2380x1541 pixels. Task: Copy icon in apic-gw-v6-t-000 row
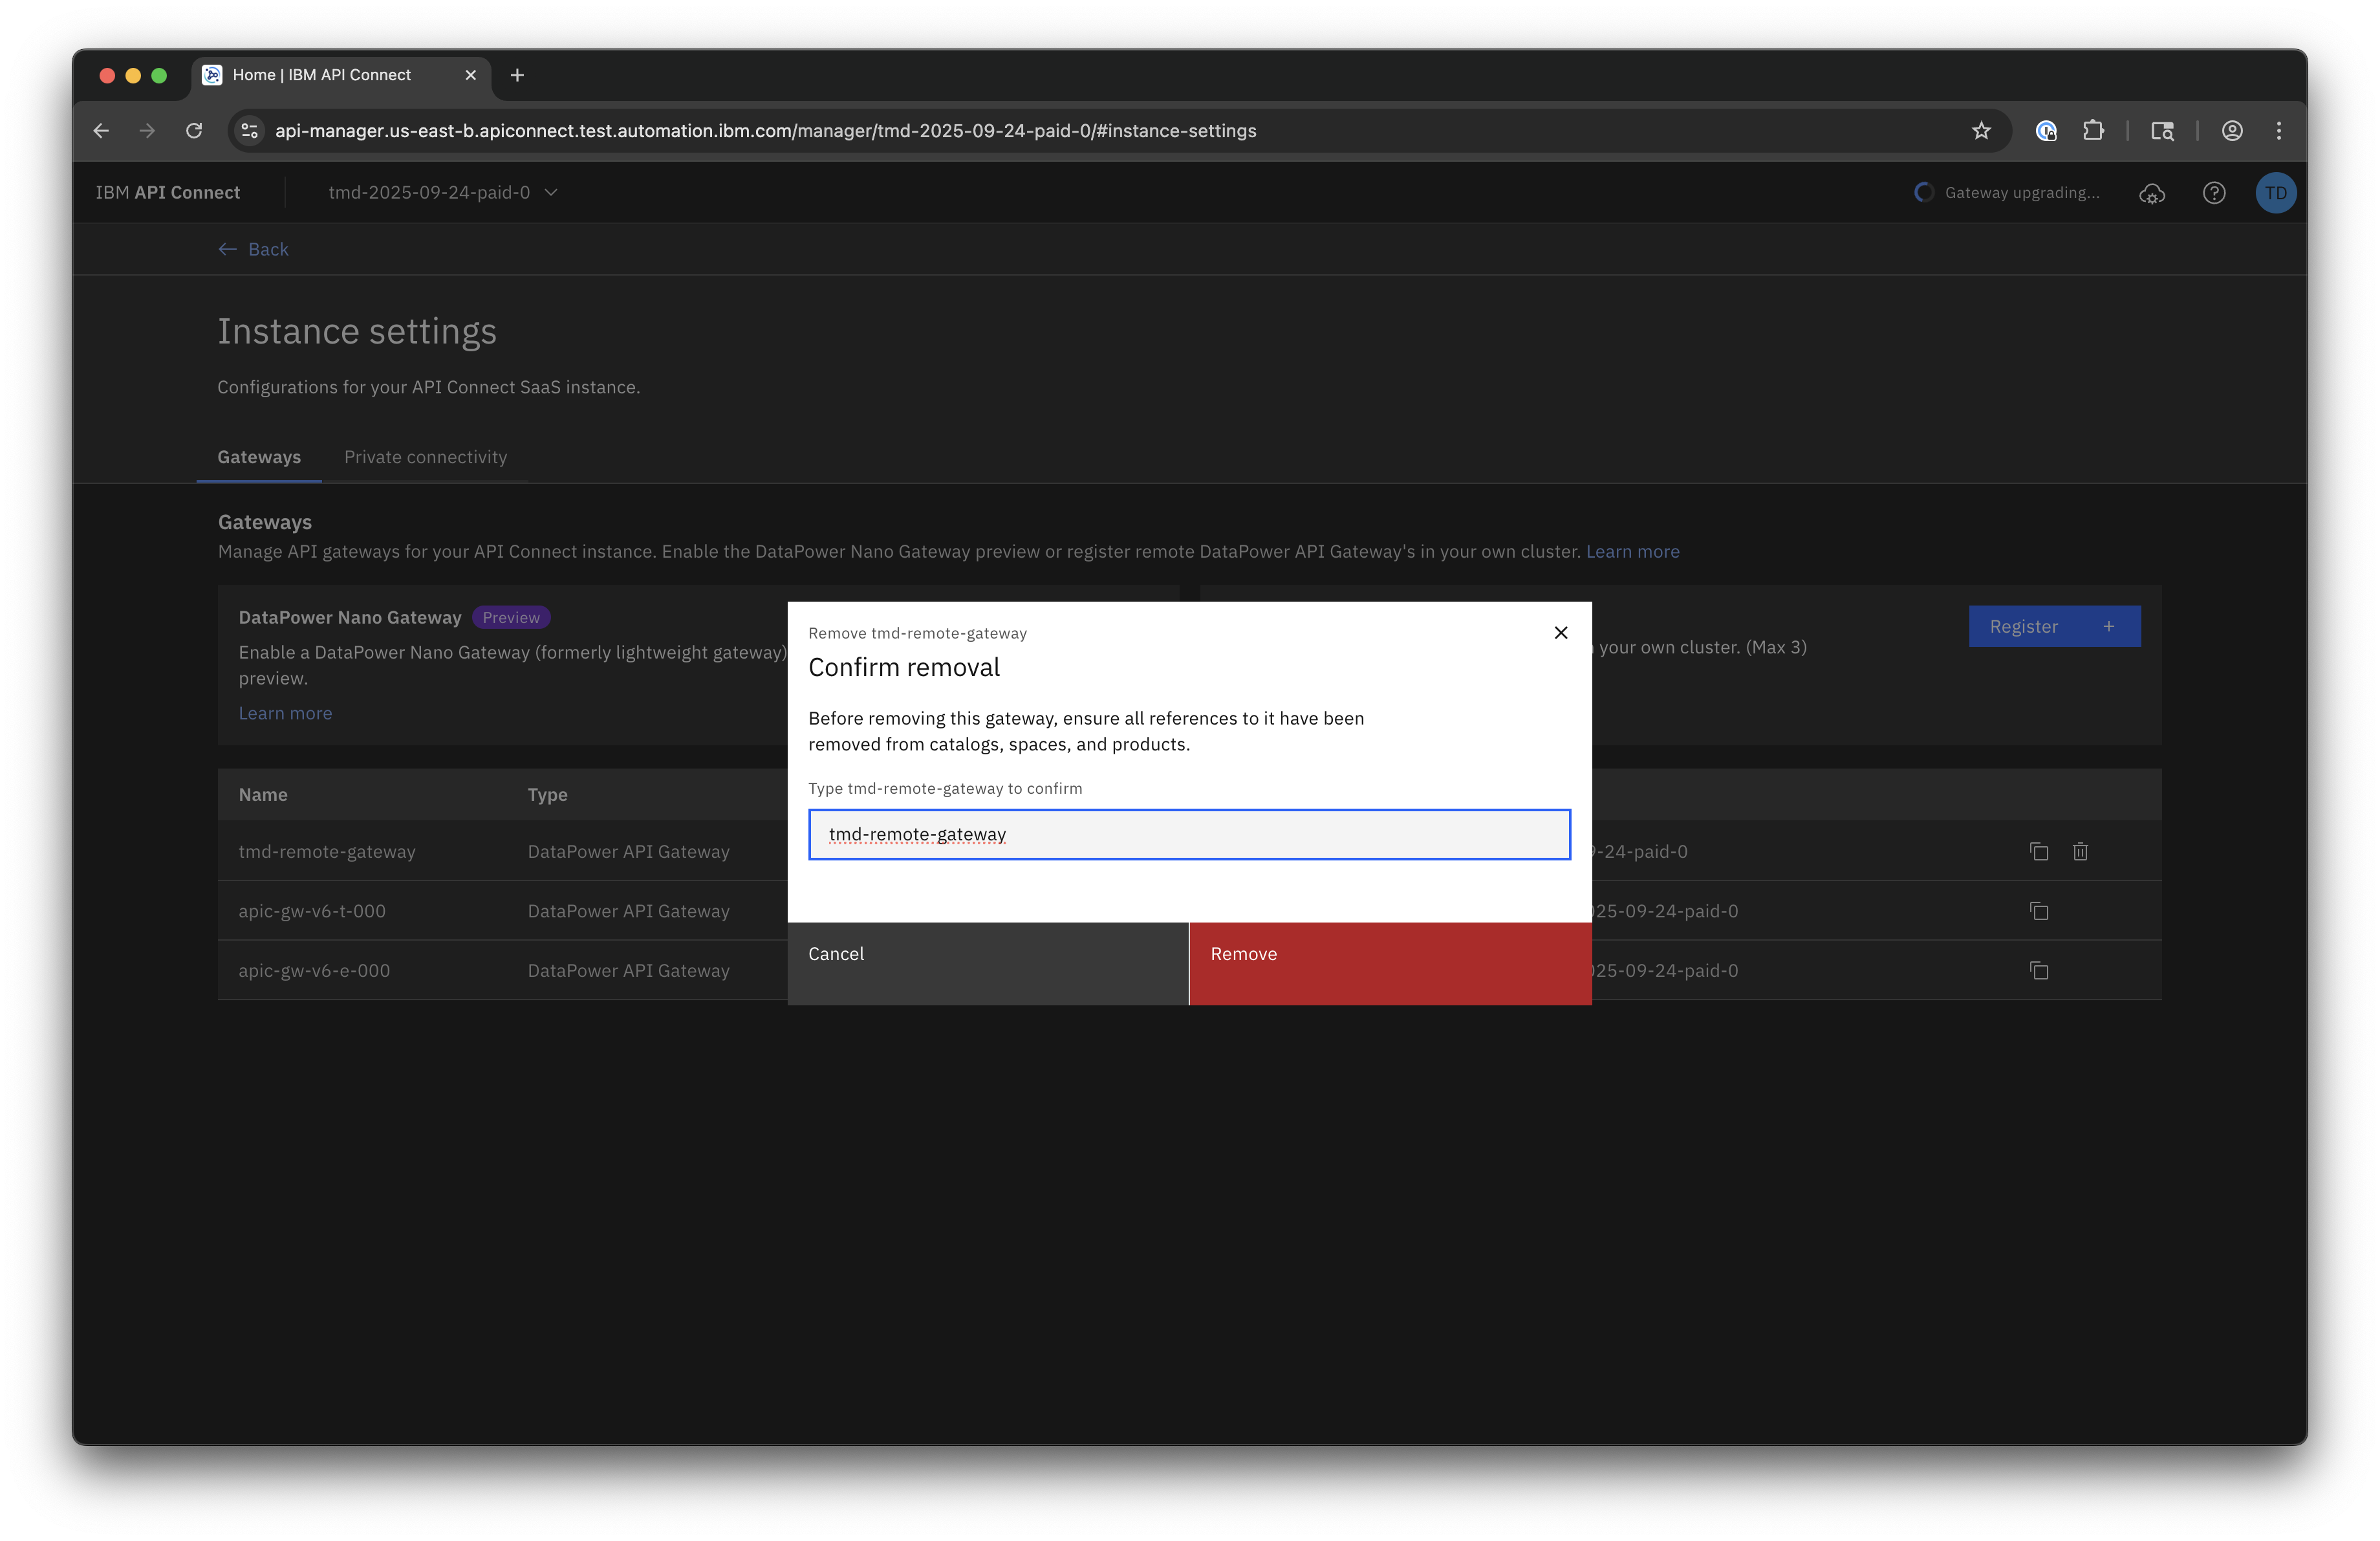2038,911
